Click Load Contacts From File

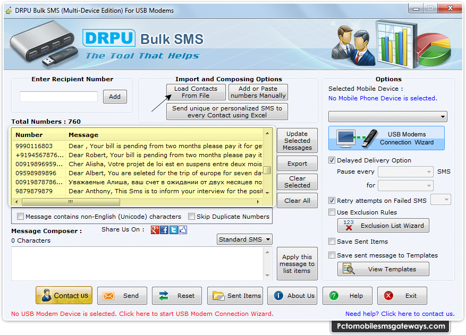pyautogui.click(x=196, y=92)
